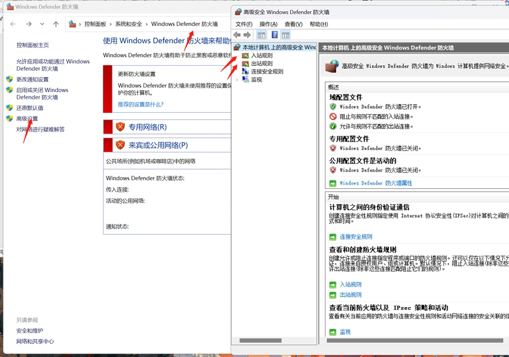Open 连接安全规则 link in 开始 section

(356, 237)
